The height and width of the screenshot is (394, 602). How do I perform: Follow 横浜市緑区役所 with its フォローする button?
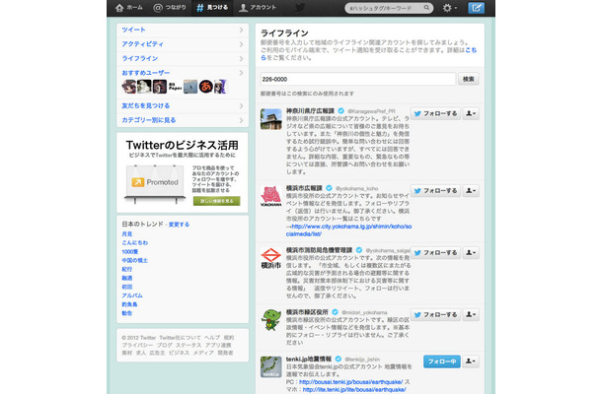[436, 314]
